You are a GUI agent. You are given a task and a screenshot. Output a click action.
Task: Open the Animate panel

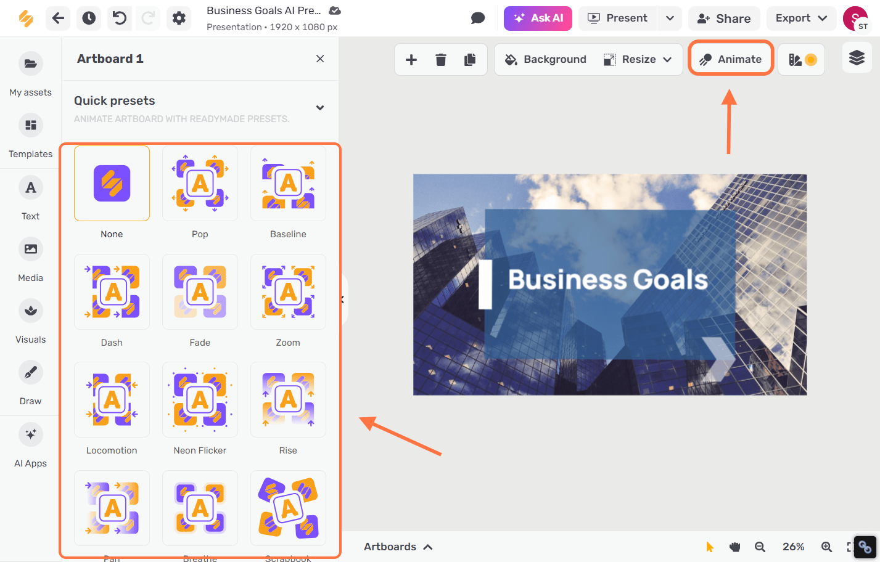730,59
